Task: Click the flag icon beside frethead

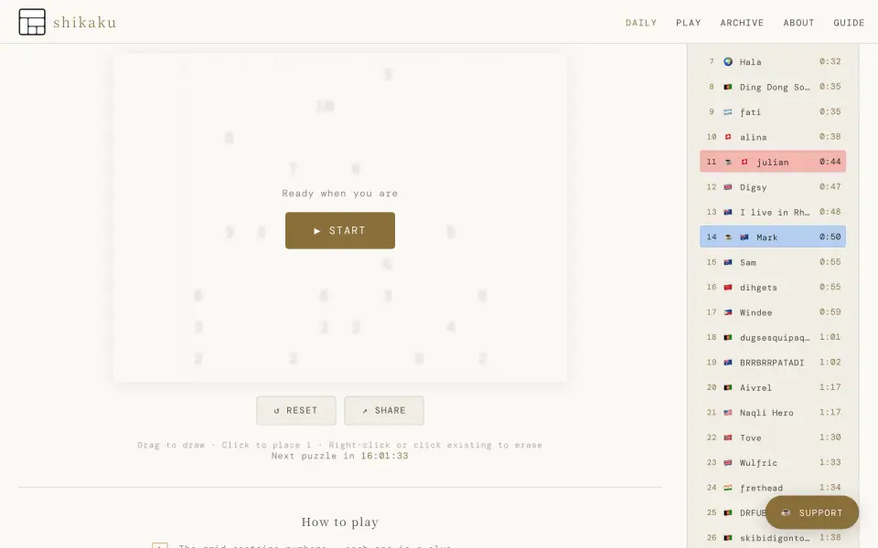Action: point(728,488)
